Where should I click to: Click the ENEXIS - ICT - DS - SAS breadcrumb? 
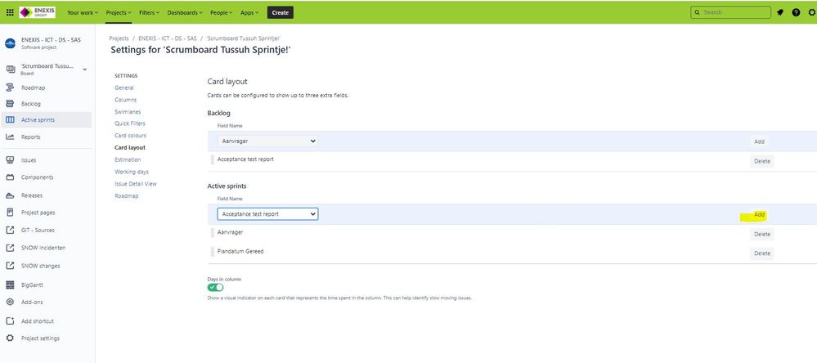[x=168, y=38]
